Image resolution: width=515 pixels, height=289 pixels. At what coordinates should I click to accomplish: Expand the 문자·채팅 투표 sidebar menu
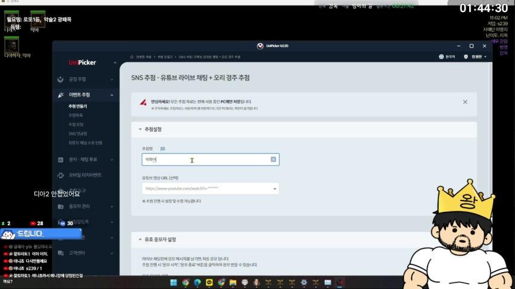(x=112, y=160)
